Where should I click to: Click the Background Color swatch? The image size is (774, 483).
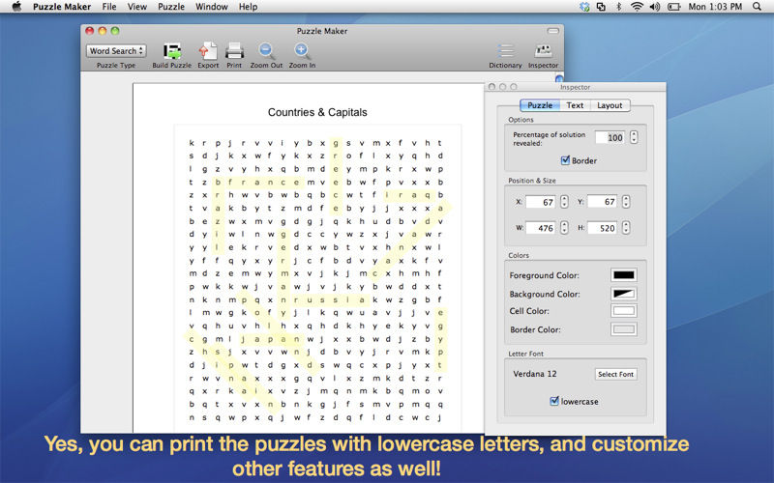623,294
